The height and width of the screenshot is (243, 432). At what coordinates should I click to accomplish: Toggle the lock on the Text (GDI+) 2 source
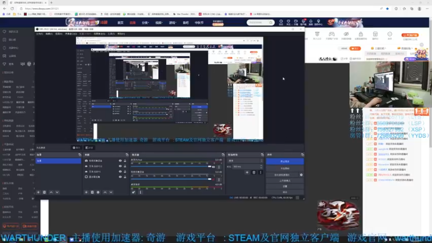point(125,166)
